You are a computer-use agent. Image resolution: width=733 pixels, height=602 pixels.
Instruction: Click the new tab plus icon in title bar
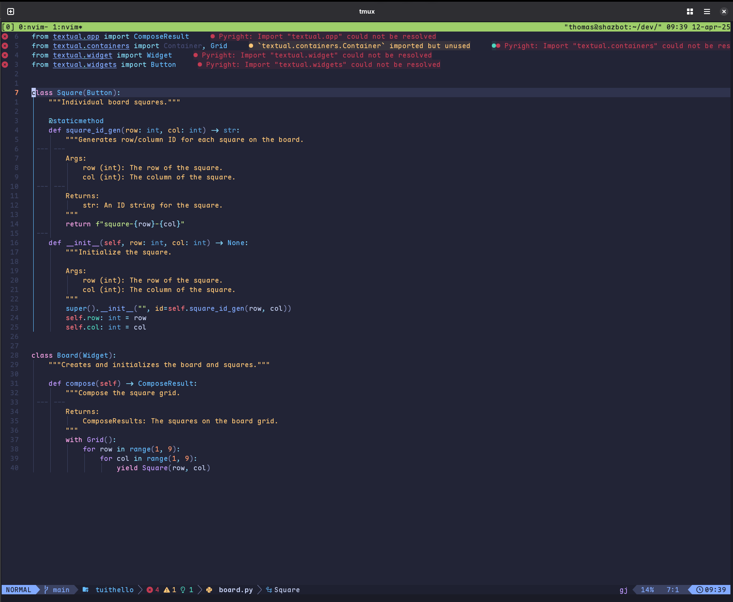11,12
